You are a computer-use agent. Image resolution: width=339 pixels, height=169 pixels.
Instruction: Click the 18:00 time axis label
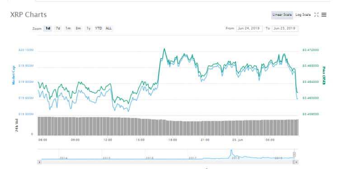(173, 140)
